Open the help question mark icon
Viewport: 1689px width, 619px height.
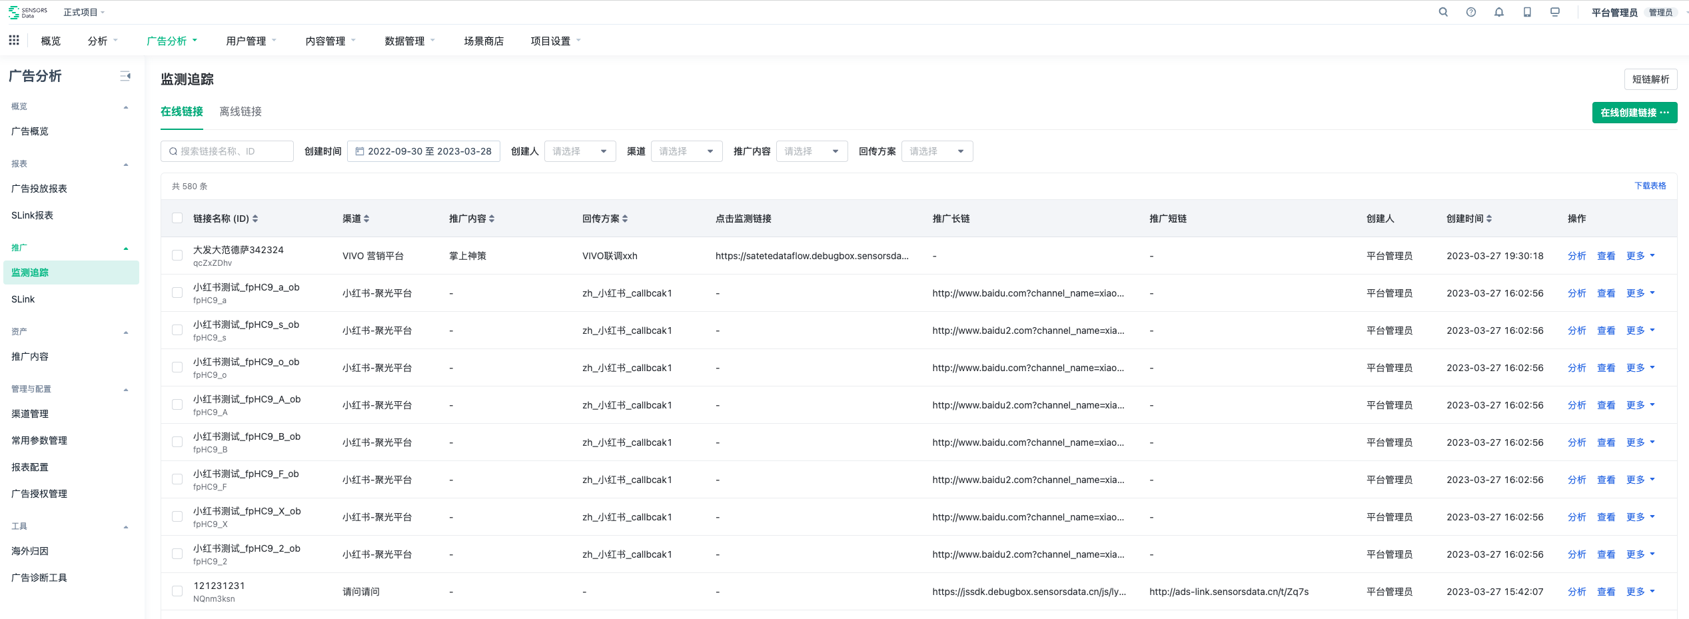point(1471,12)
